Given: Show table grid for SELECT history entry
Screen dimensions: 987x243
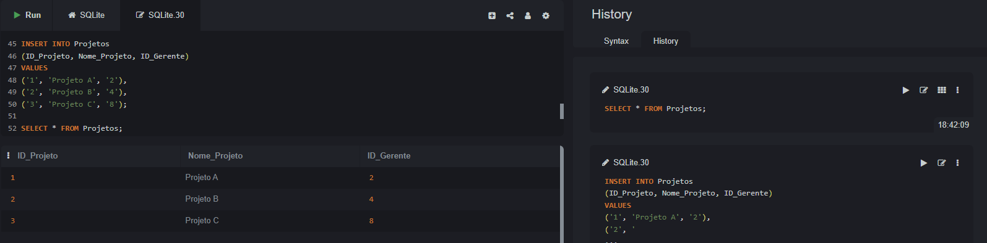Looking at the screenshot, I should (x=942, y=90).
